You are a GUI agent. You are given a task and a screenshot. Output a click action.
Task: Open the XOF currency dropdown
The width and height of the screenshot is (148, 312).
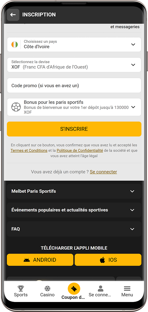74,65
